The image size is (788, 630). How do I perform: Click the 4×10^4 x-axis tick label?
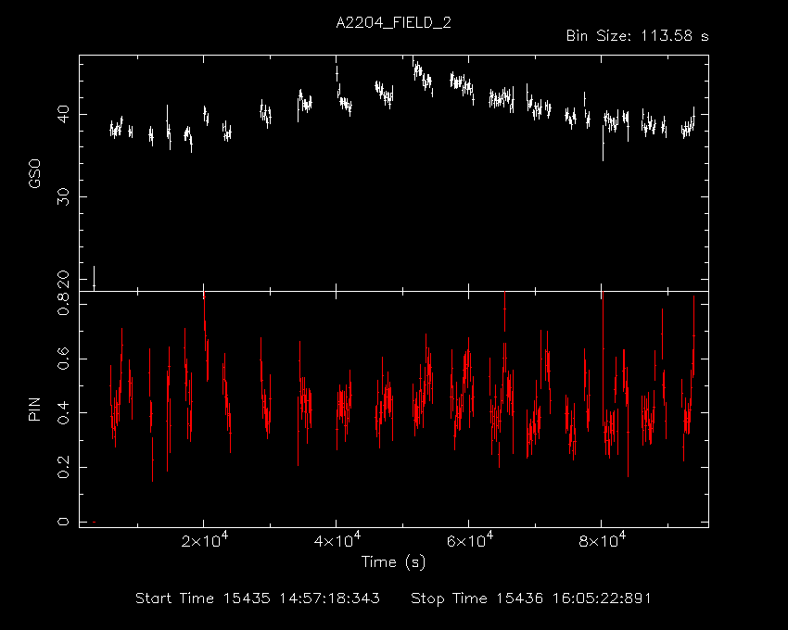(337, 540)
